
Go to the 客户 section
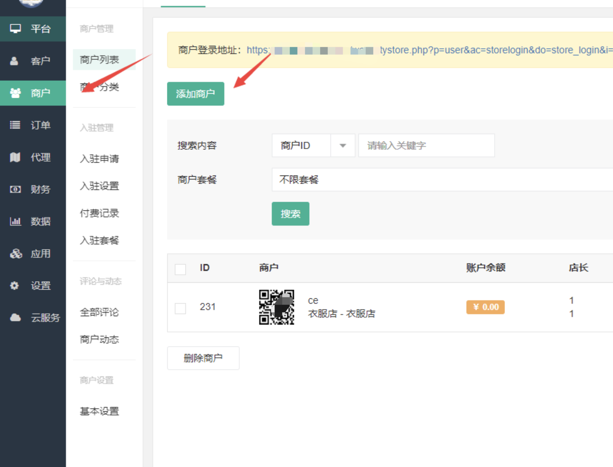coord(33,61)
